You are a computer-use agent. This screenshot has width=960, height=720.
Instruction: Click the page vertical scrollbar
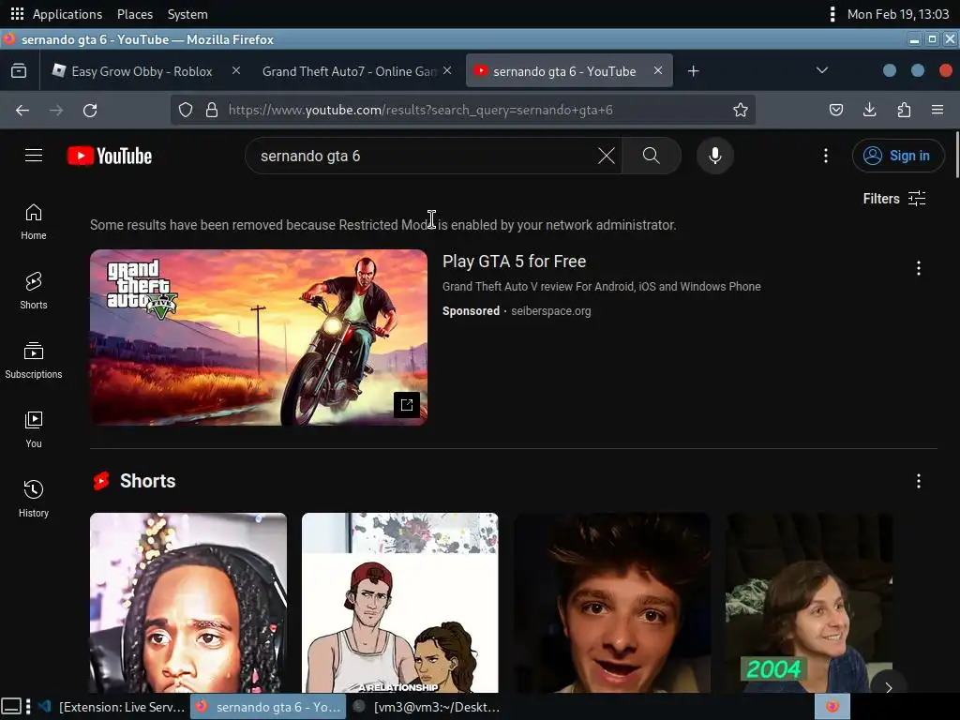pyautogui.click(x=956, y=155)
